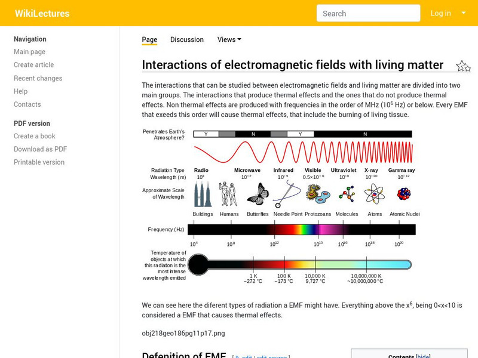Expand the Views dropdown menu
Image resolution: width=478 pixels, height=358 pixels.
coord(229,39)
